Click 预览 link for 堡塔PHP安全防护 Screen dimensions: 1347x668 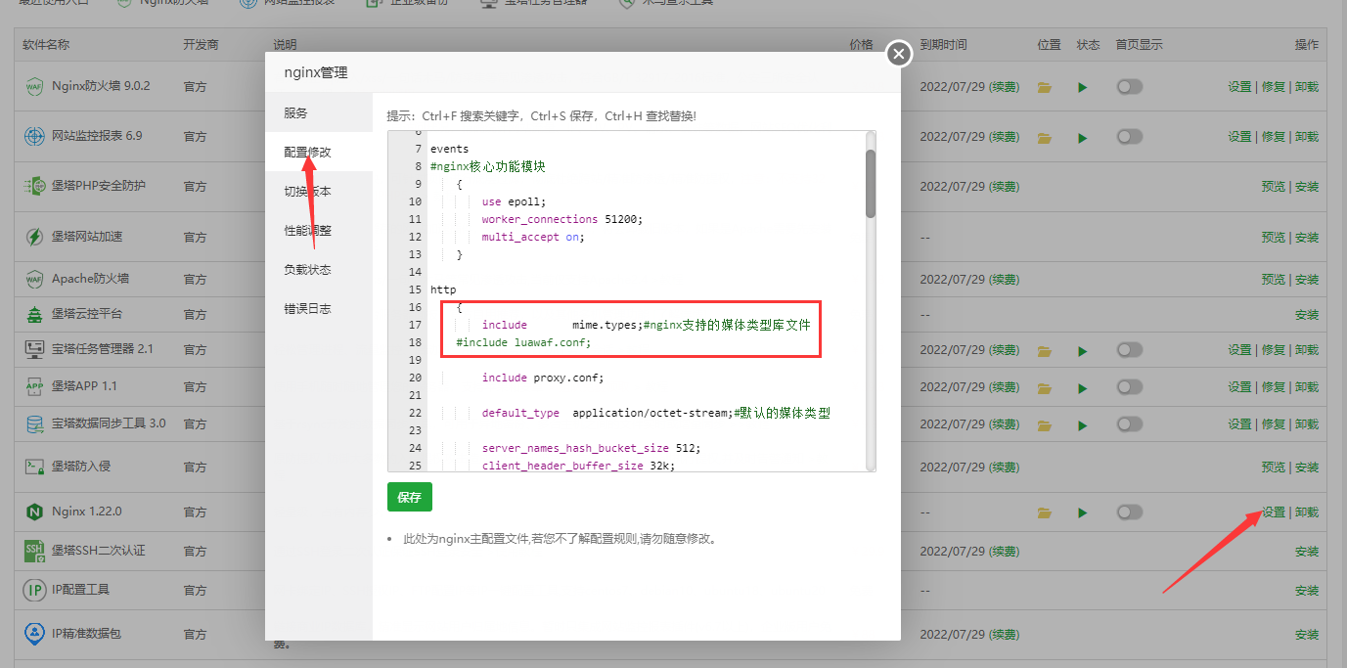click(x=1274, y=187)
